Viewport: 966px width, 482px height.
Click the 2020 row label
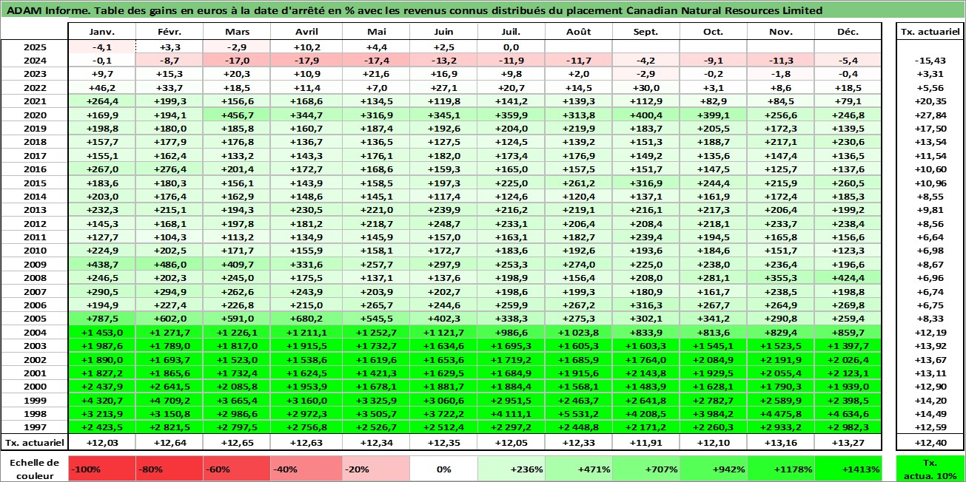[x=35, y=115]
